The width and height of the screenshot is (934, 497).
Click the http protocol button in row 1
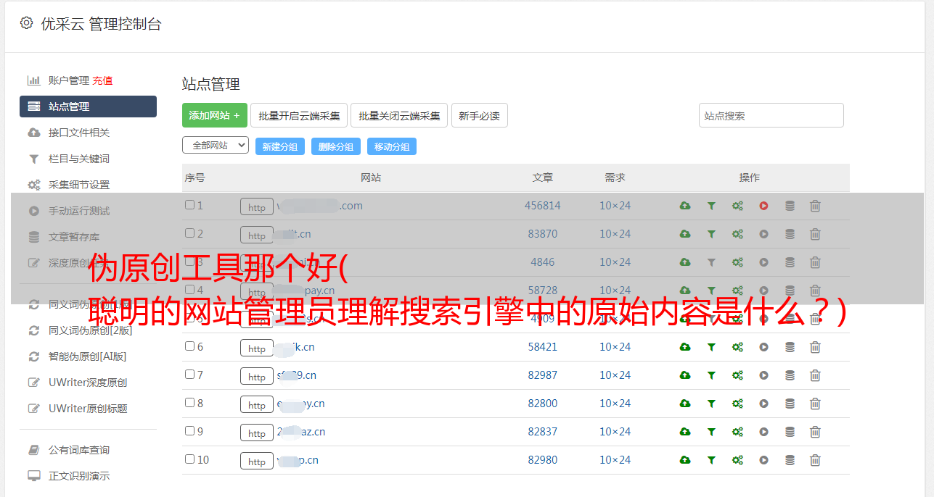coord(257,207)
